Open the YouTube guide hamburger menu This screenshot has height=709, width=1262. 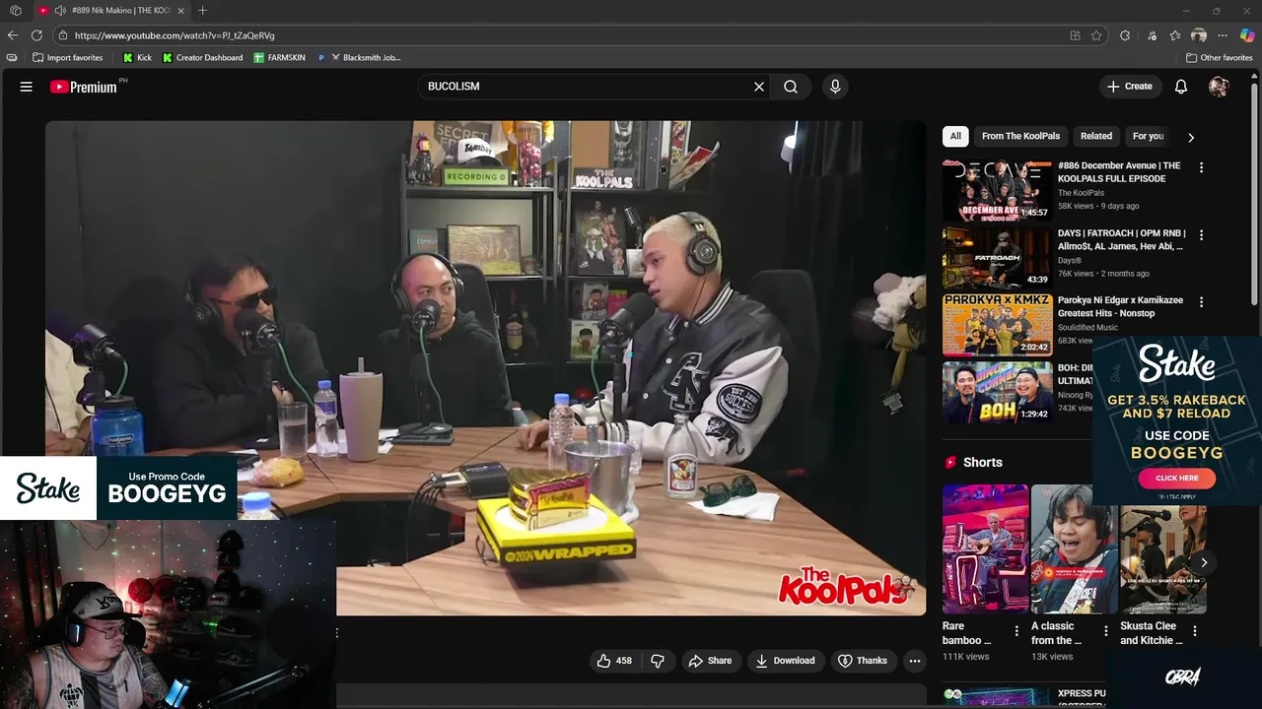tap(27, 87)
